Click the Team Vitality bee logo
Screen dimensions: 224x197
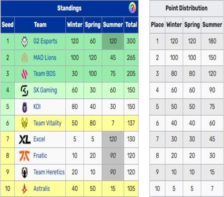pos(25,123)
